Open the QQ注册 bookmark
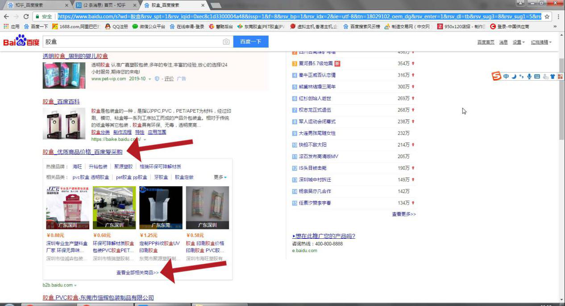565x306 pixels. click(x=116, y=26)
